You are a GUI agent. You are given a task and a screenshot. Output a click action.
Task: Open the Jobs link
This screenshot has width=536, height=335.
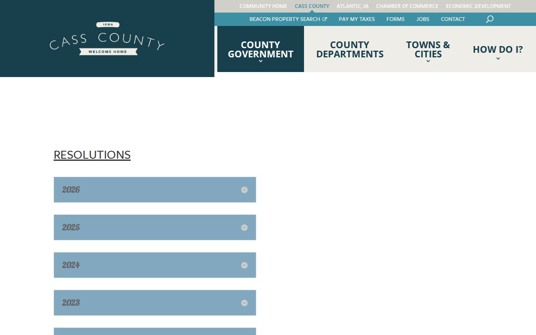click(x=423, y=19)
